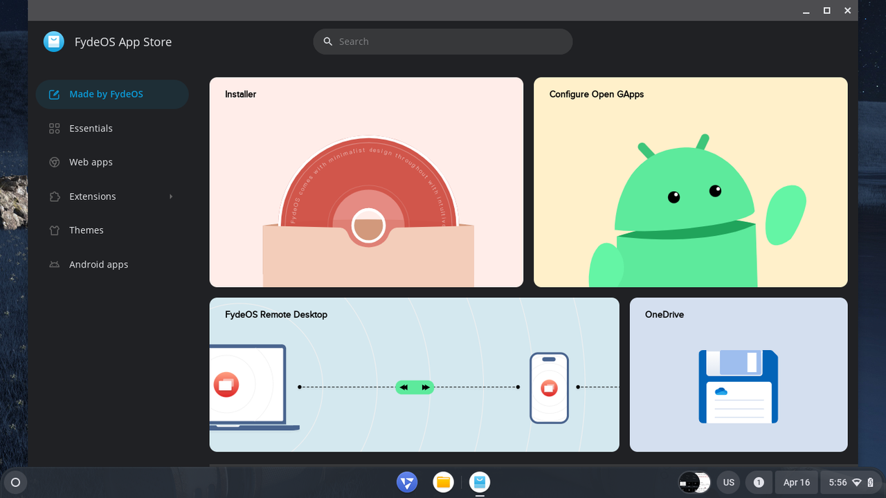
Task: Open the Web apps category
Action: (112, 162)
